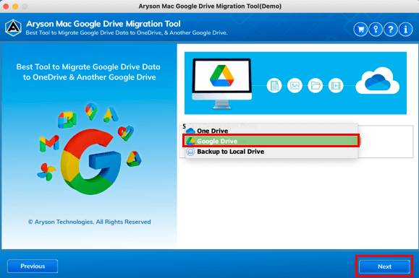Minimize window using the yellow button

tap(15, 6)
